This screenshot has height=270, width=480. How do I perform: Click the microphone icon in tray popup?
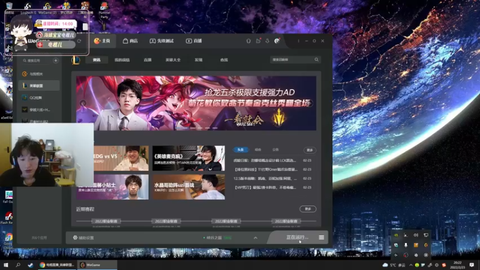(x=406, y=245)
